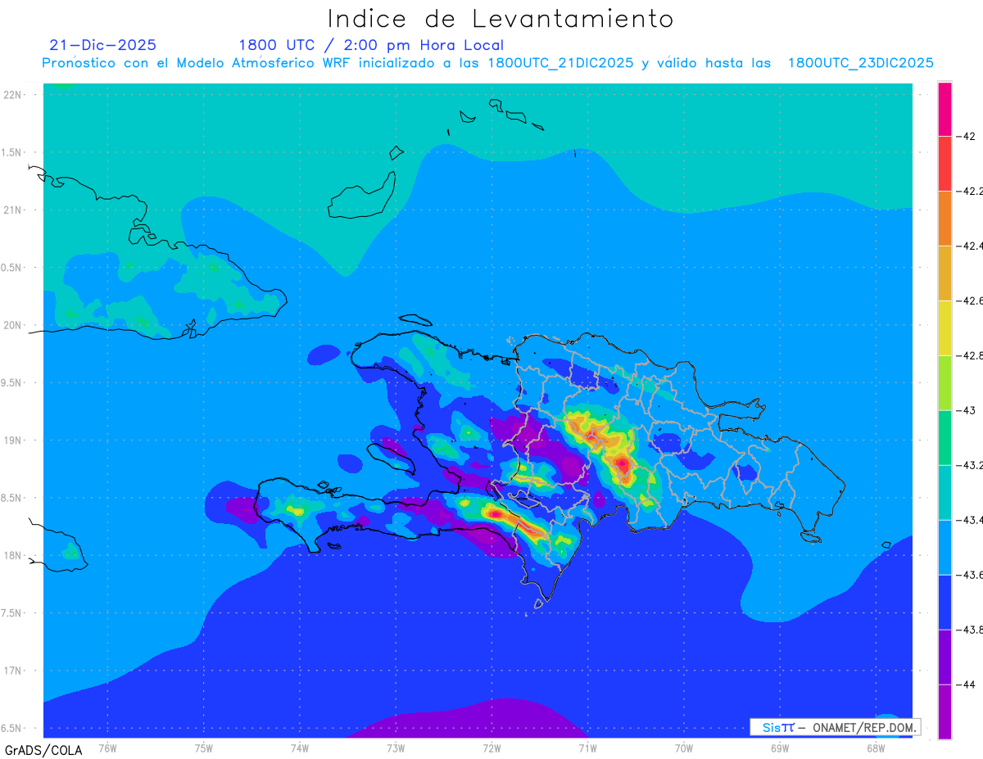Pick the dark blue swatch between -43.6 and -43.8
The height and width of the screenshot is (759, 983).
(944, 603)
